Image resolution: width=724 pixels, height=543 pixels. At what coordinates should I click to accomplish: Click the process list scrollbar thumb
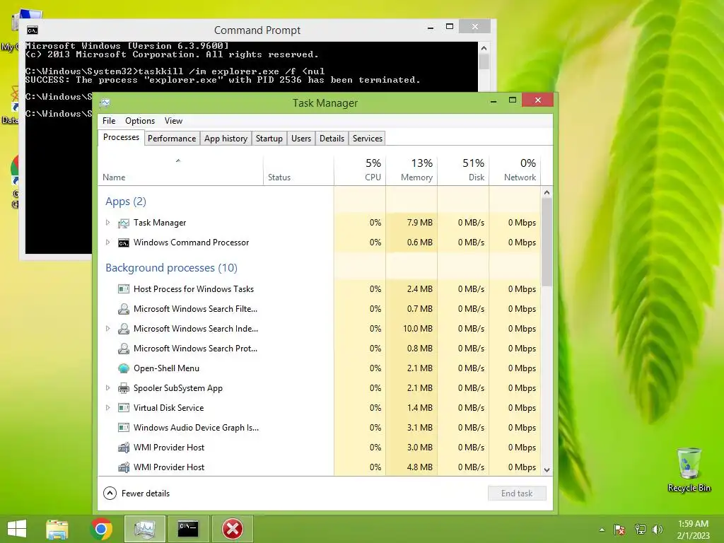(547, 243)
